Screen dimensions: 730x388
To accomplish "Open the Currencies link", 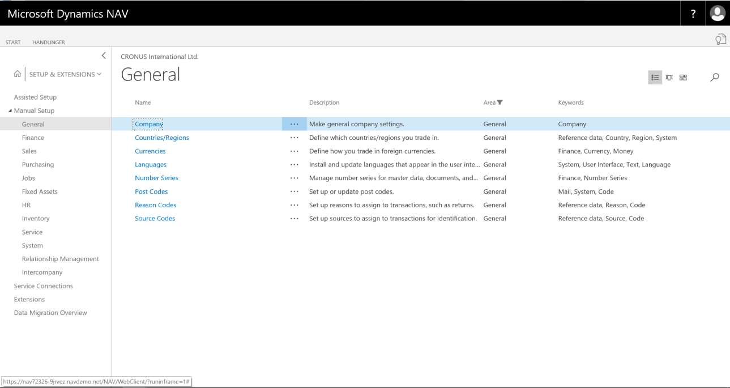I will coord(150,151).
